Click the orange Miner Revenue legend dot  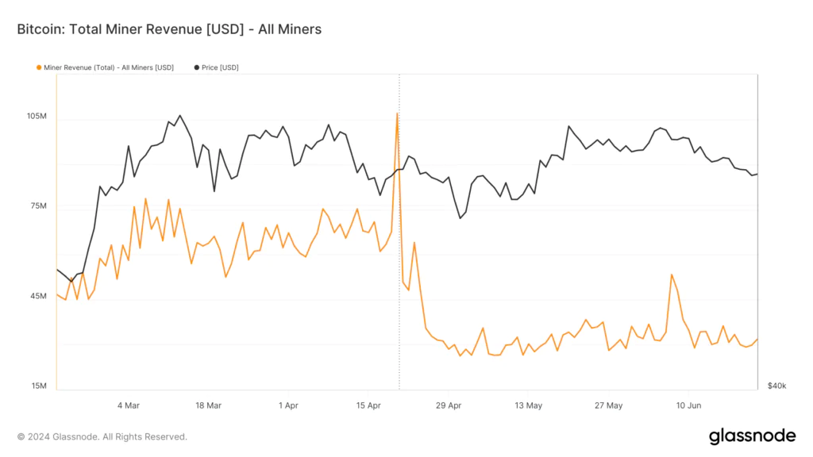tap(39, 67)
